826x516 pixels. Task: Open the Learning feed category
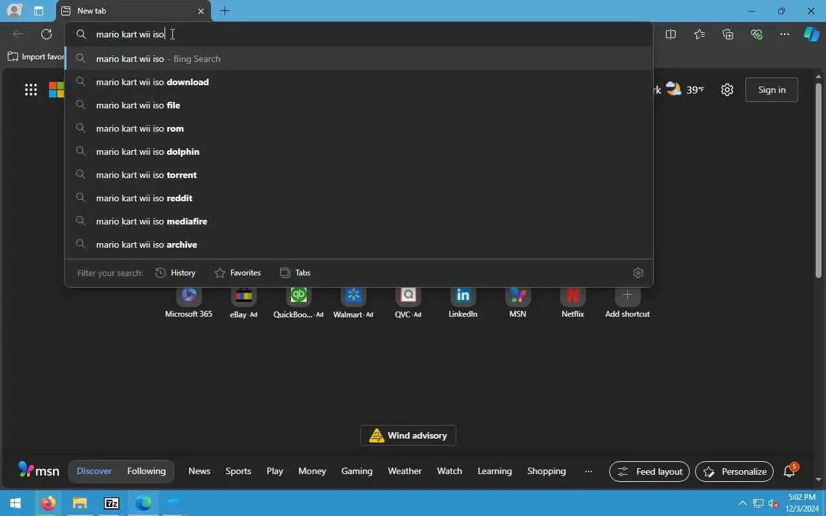495,471
